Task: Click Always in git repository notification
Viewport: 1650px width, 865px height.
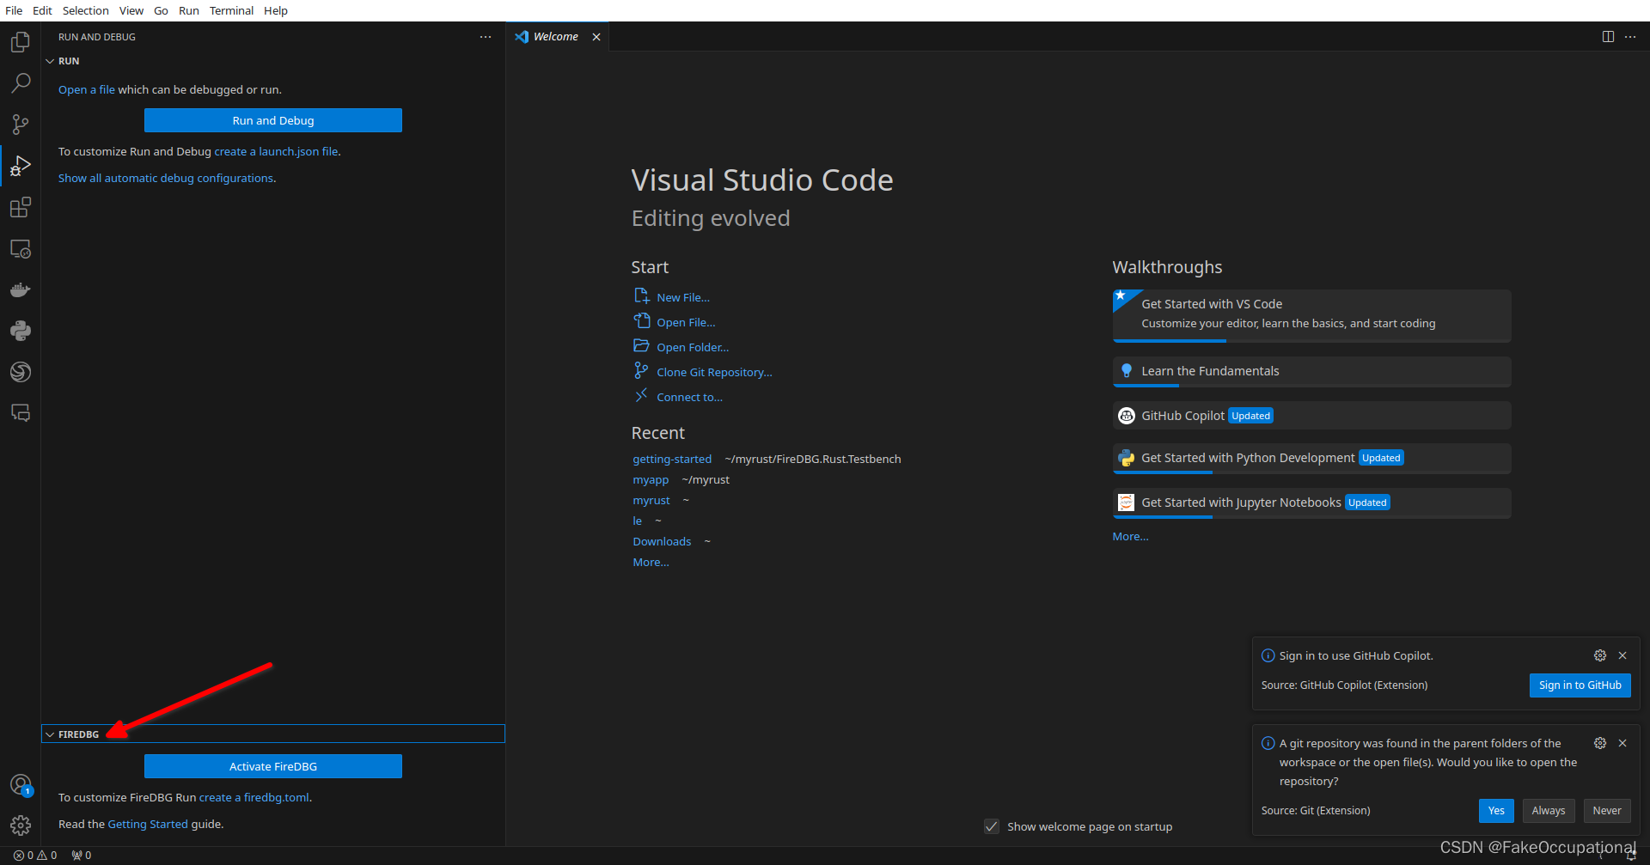Action: pyautogui.click(x=1549, y=810)
